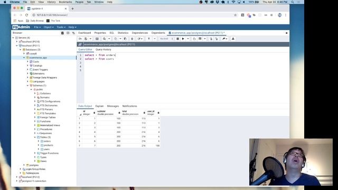This screenshot has width=338, height=190.
Task: Open a new Chrome tab with plus
Action: (x=73, y=8)
